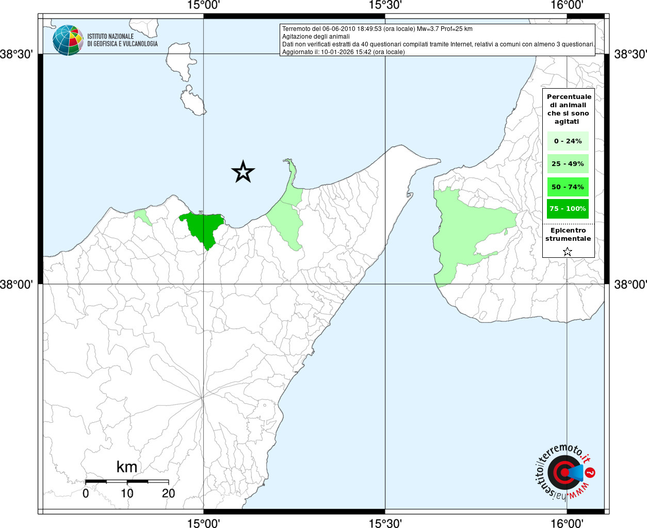
Task: Click the small light green western municipality
Action: click(141, 216)
